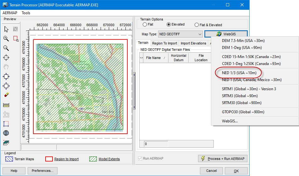Switch to the Terrain tab
Screen dimensions: 299x176
[x=143, y=43]
